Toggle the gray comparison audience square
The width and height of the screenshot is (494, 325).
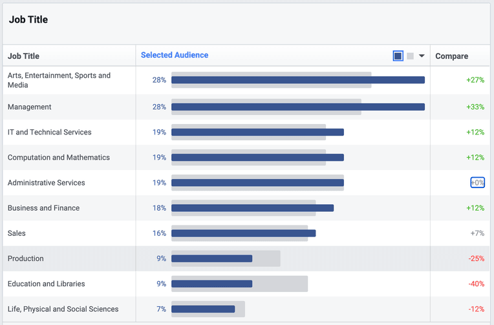pos(410,56)
